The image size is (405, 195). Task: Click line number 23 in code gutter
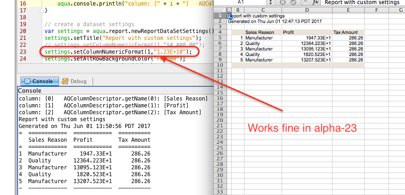tap(23, 52)
